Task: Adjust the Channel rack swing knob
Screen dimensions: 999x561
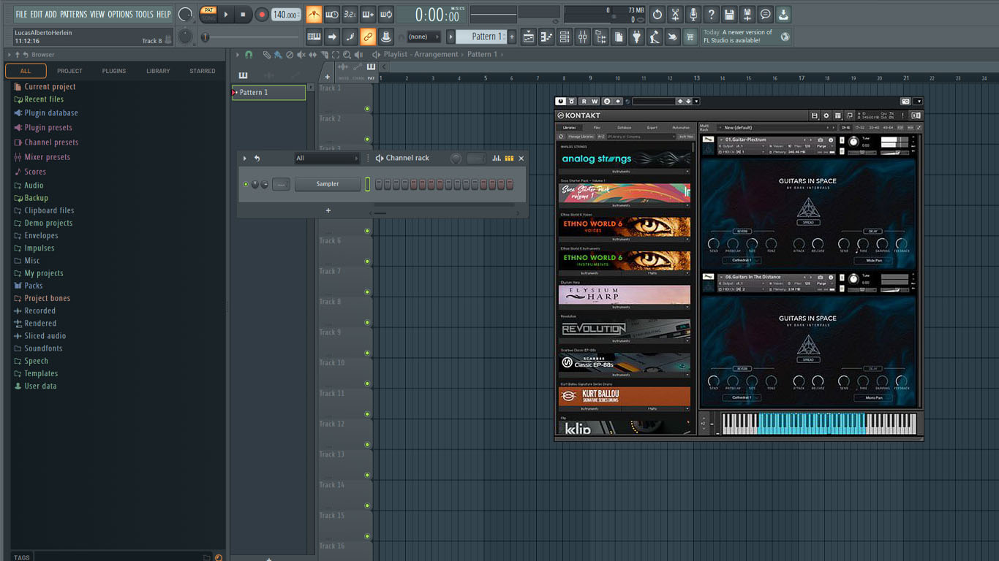Action: tap(456, 159)
